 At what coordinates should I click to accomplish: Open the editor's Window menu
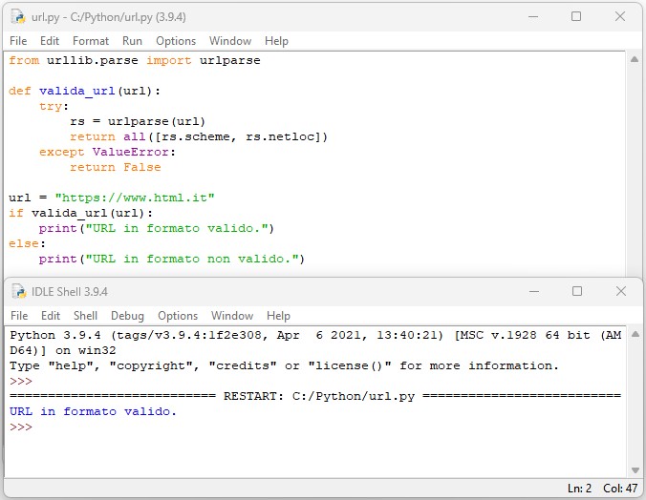230,41
